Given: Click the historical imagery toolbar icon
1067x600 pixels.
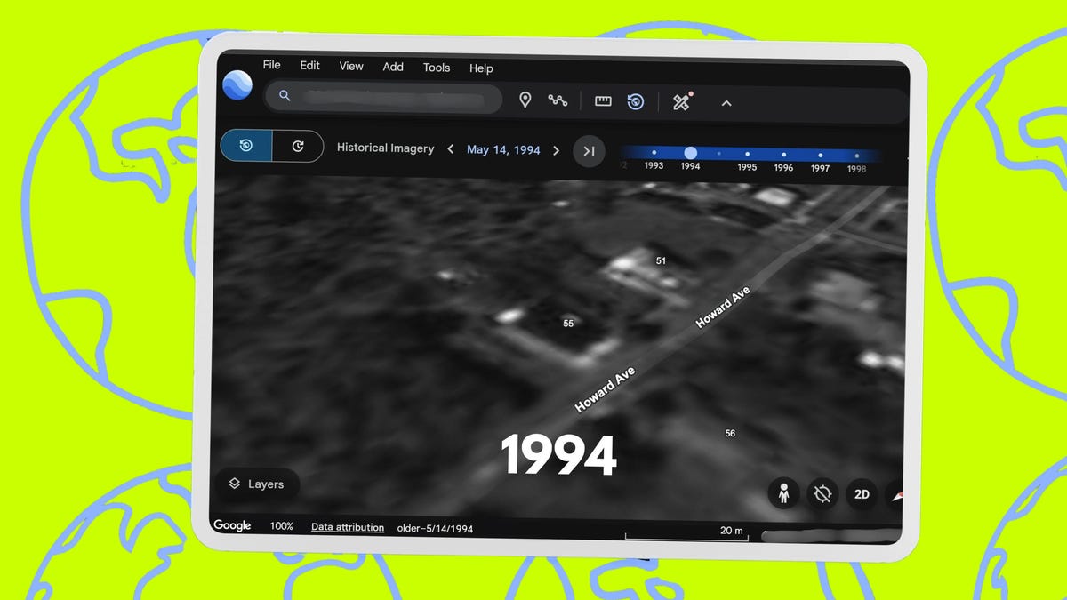Looking at the screenshot, I should 635,101.
